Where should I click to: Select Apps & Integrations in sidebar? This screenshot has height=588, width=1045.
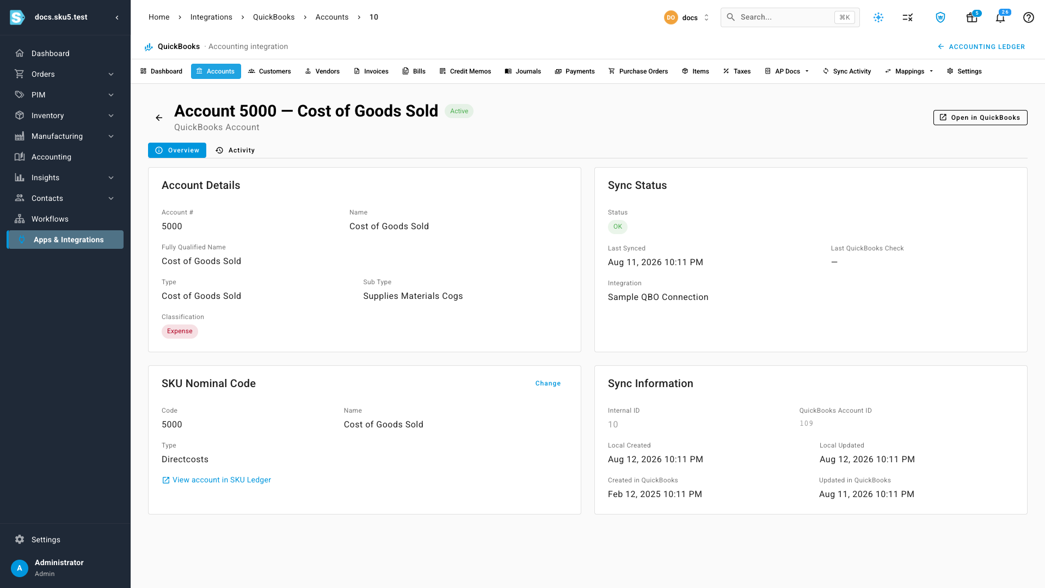[65, 240]
